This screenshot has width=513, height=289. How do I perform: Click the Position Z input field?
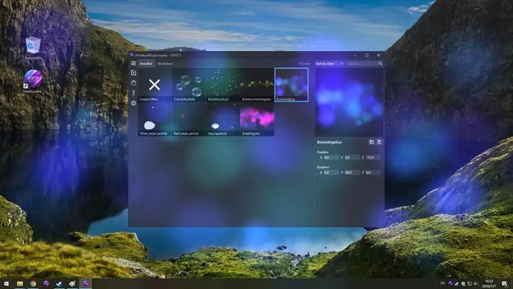373,157
